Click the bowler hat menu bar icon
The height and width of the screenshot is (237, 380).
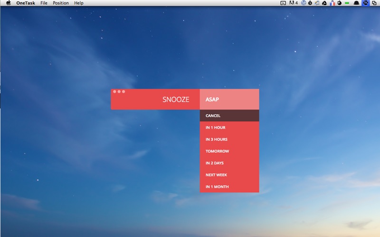point(357,3)
